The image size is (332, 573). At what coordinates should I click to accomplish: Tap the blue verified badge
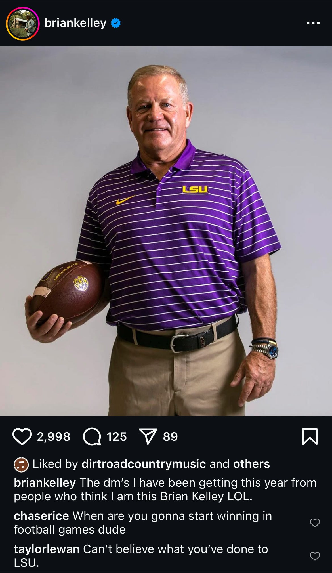116,23
